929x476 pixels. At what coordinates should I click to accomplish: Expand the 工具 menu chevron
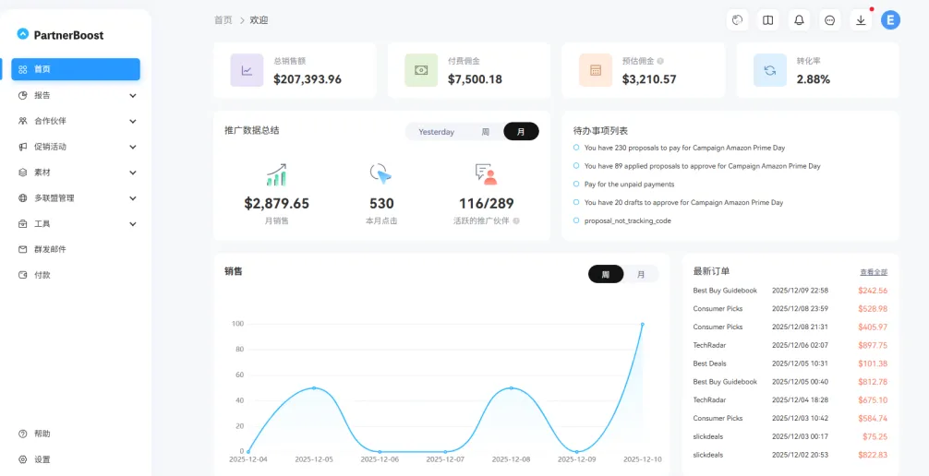pyautogui.click(x=133, y=224)
